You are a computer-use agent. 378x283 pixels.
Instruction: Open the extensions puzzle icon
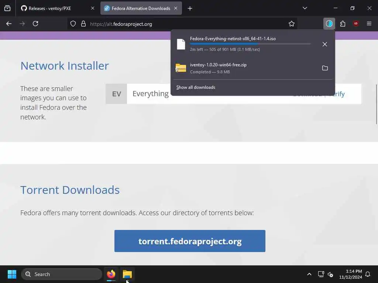click(x=343, y=24)
